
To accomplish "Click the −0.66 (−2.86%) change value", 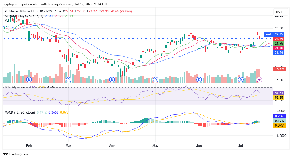I will point(121,11).
